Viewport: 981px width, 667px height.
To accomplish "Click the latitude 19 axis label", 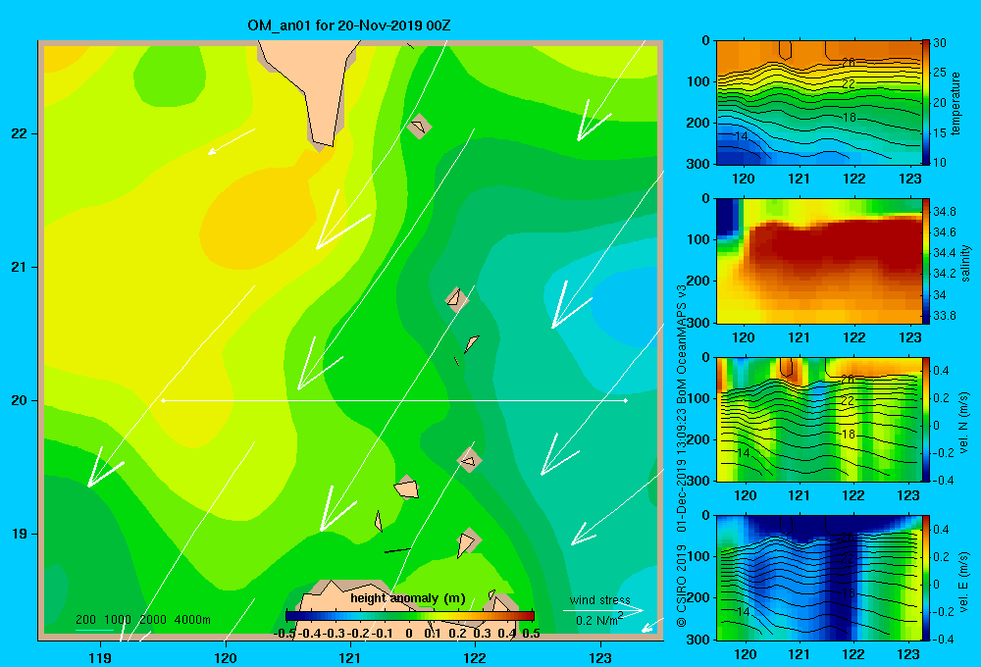I will [20, 534].
